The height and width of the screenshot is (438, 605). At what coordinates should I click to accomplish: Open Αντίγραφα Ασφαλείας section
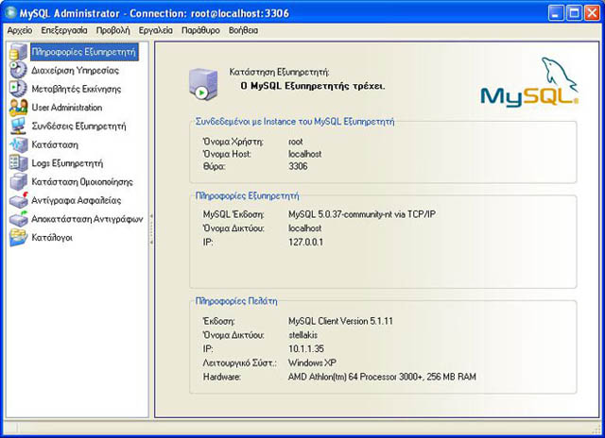tap(77, 200)
